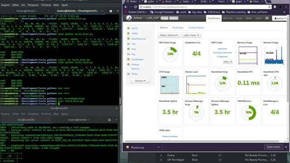Open Pesquisar menu in top terminal

coord(33,5)
